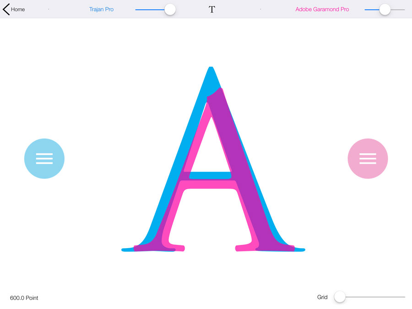Viewport: 412px width, 309px height.
Task: Adjust the Trajan Pro opacity slider knob
Action: 170,10
